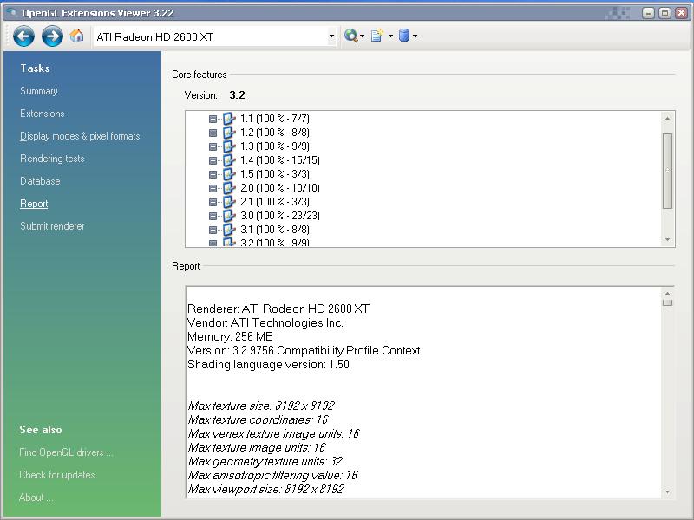Click Check for updates link

pos(57,475)
